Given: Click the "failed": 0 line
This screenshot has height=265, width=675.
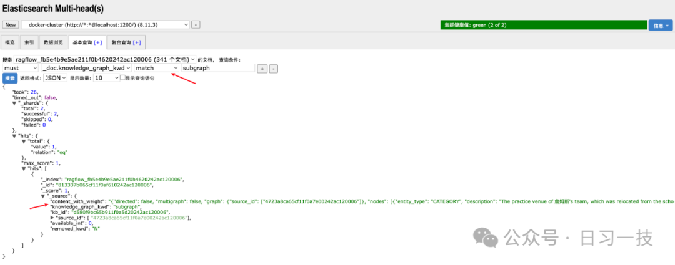Looking at the screenshot, I should pyautogui.click(x=34, y=125).
